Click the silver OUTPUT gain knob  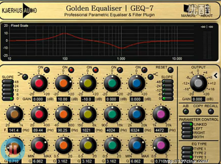(198, 84)
